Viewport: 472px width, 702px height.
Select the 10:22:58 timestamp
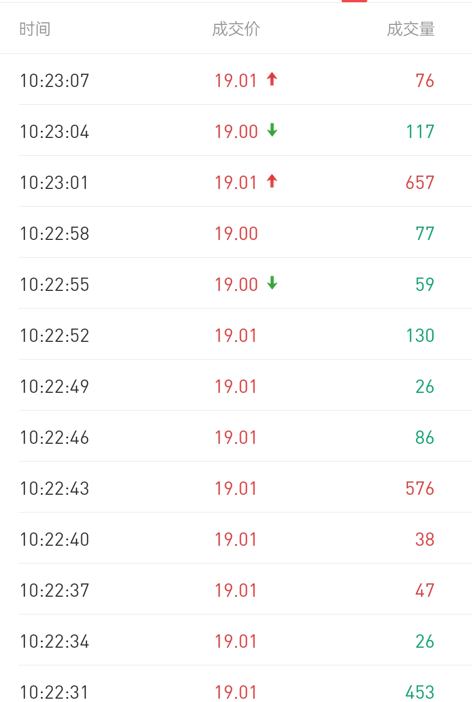(54, 234)
